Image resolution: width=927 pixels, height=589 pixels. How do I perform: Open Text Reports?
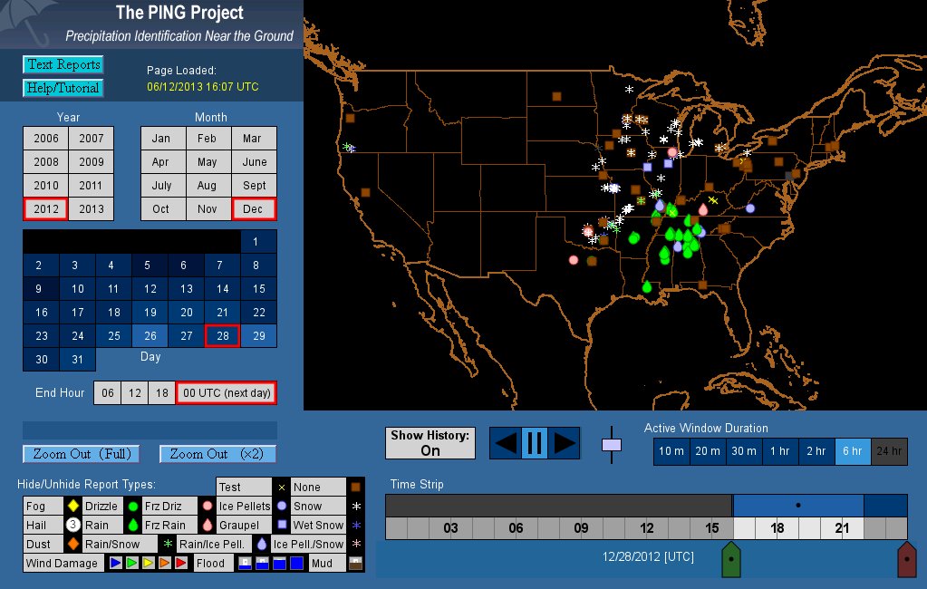point(63,65)
